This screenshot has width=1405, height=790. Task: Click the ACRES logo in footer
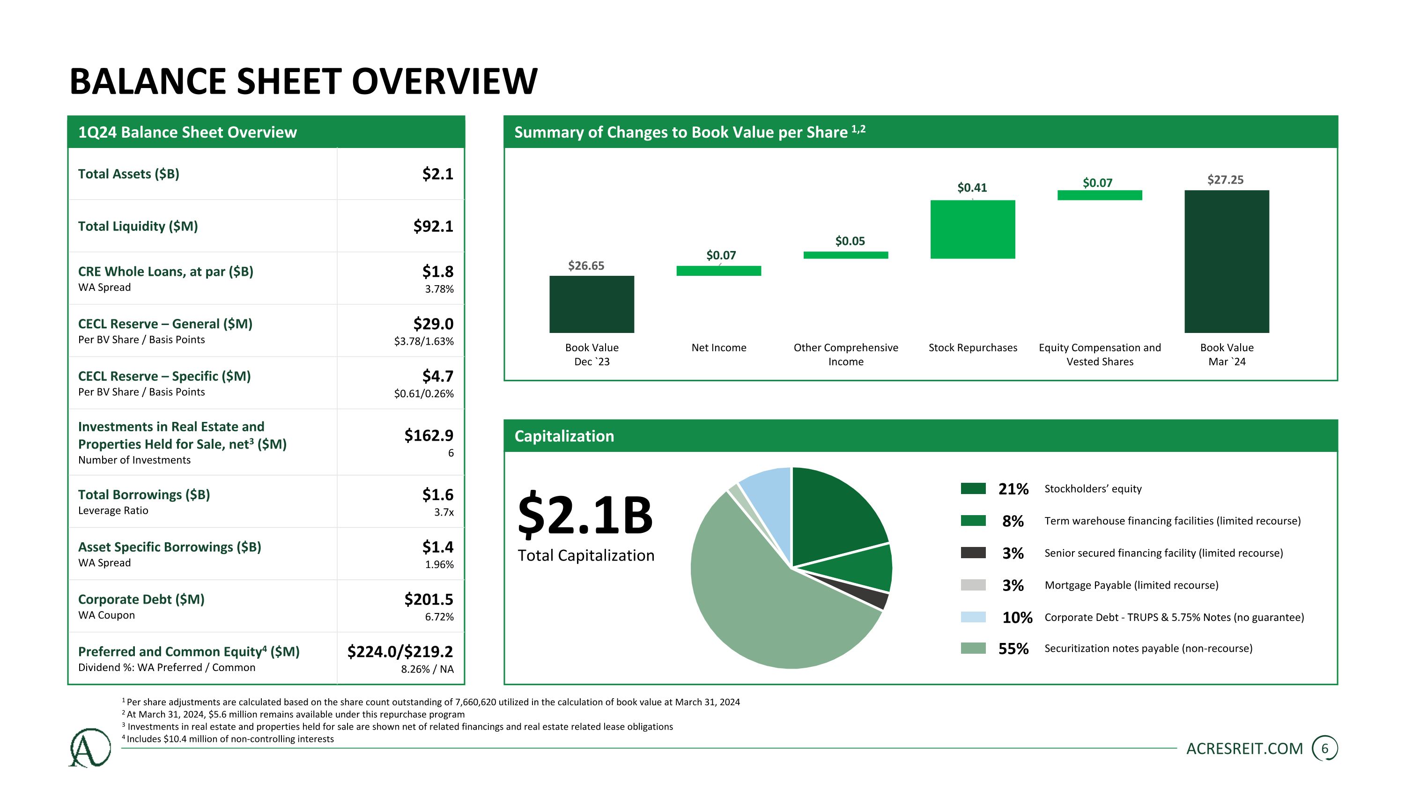click(89, 747)
